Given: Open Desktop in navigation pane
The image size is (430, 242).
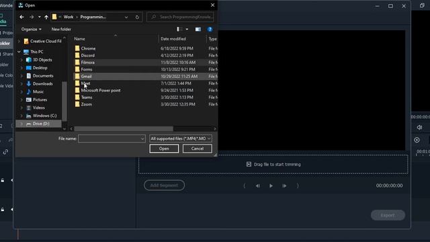Looking at the screenshot, I should [x=40, y=68].
